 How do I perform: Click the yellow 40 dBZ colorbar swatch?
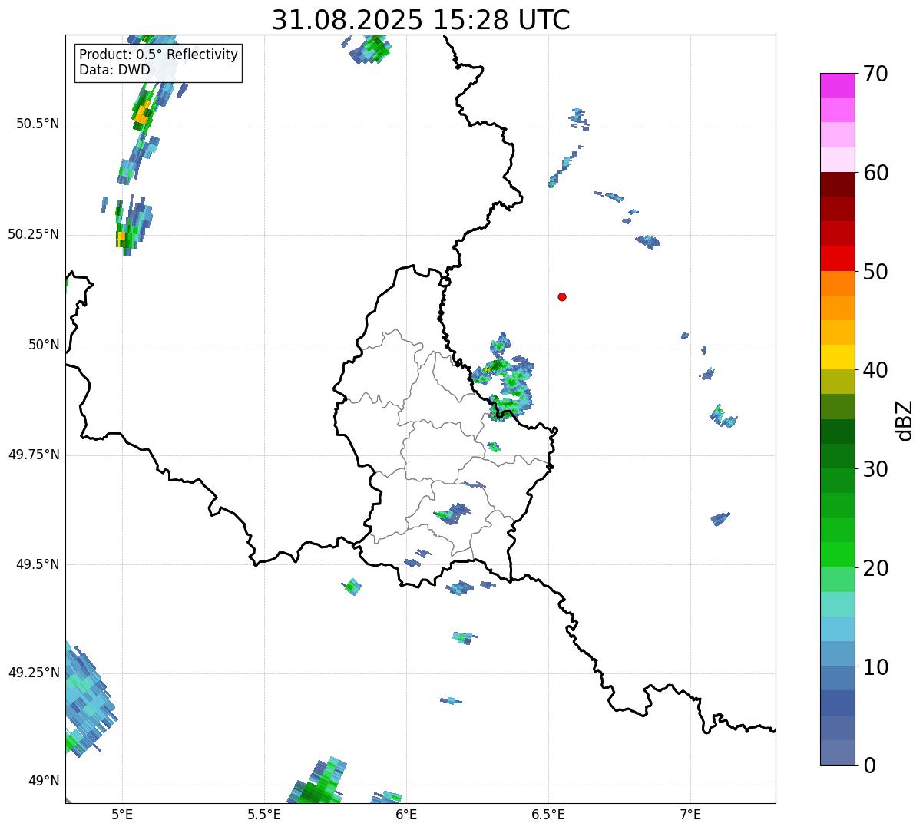point(837,357)
